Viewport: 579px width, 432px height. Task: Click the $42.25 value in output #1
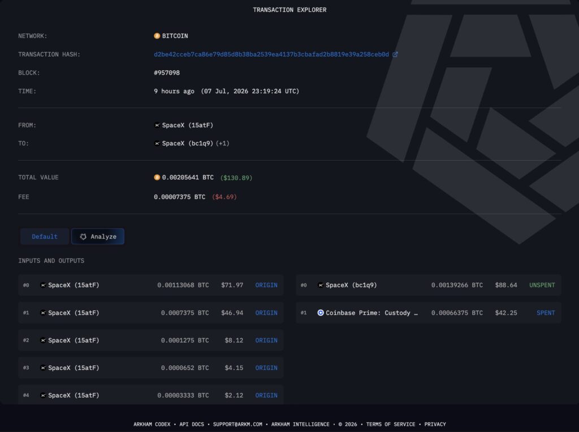click(x=506, y=313)
